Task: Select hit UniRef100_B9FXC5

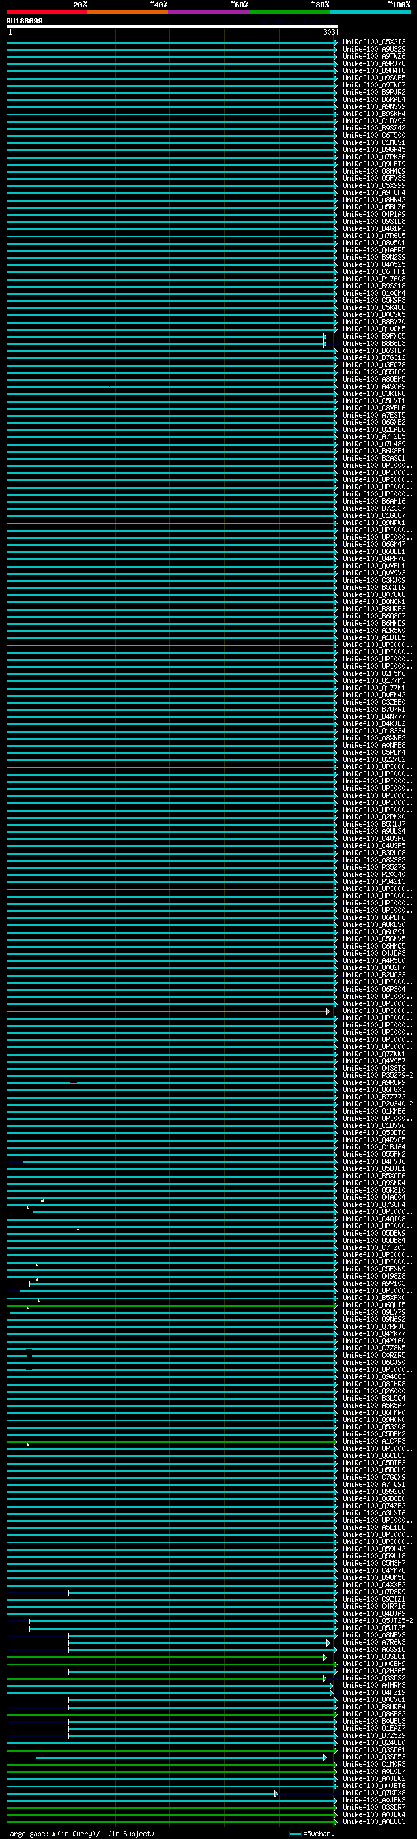Action: 374,336
